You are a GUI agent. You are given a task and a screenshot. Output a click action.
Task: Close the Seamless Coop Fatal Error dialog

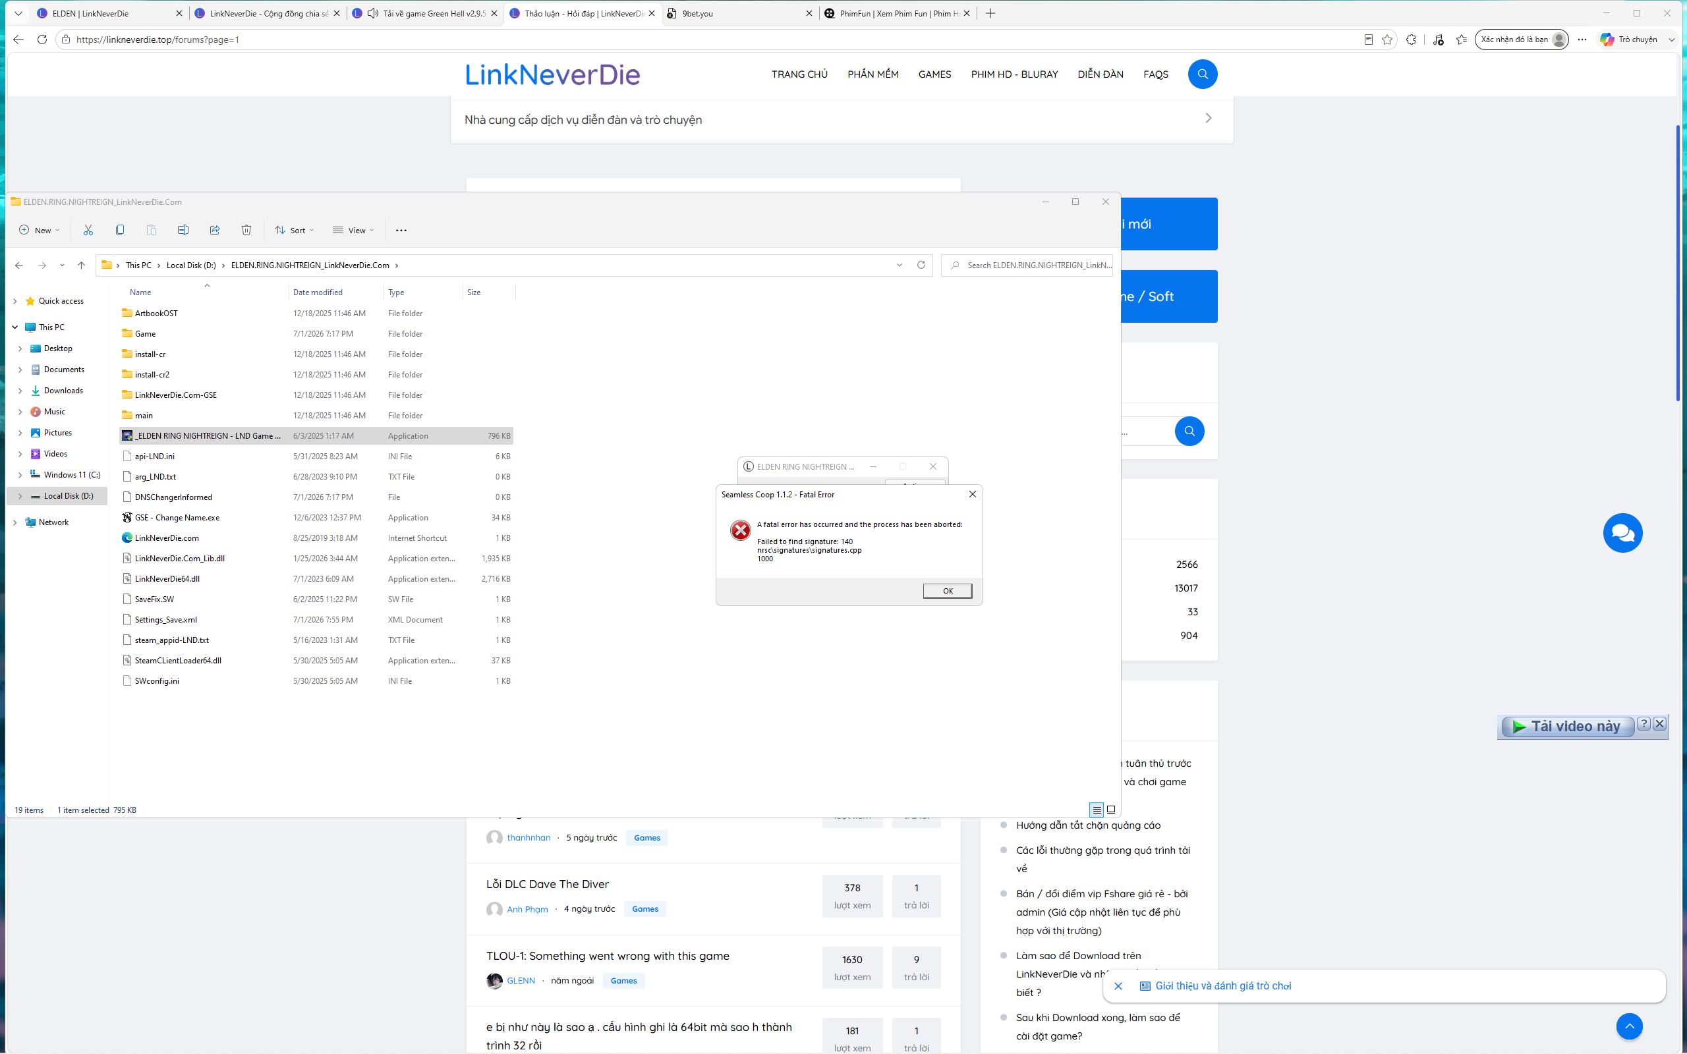(973, 494)
